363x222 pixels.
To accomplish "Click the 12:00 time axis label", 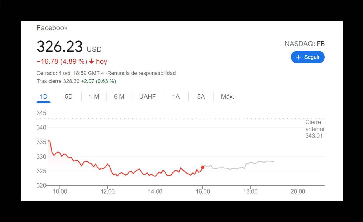I will (108, 192).
